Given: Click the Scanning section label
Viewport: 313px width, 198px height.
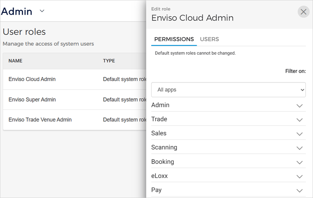Looking at the screenshot, I should pyautogui.click(x=164, y=147).
